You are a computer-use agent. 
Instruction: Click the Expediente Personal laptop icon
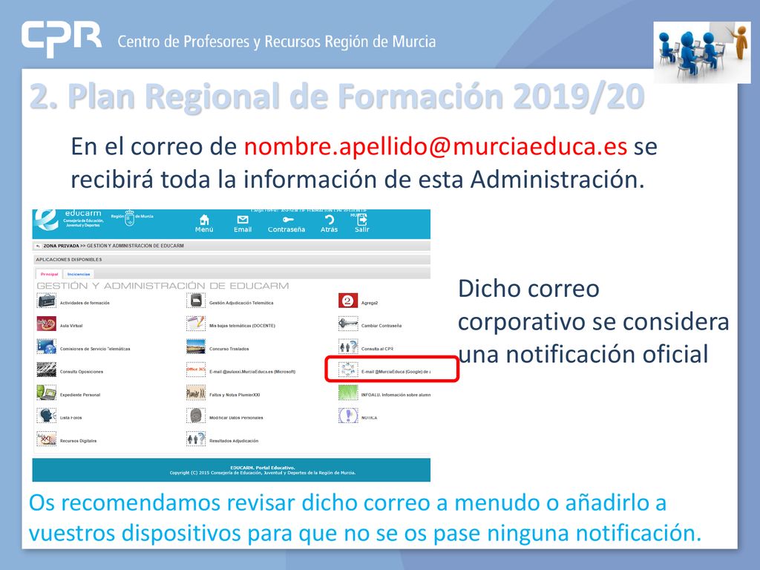[x=47, y=393]
